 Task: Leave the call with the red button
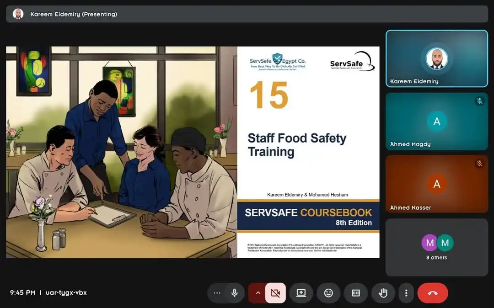433,293
